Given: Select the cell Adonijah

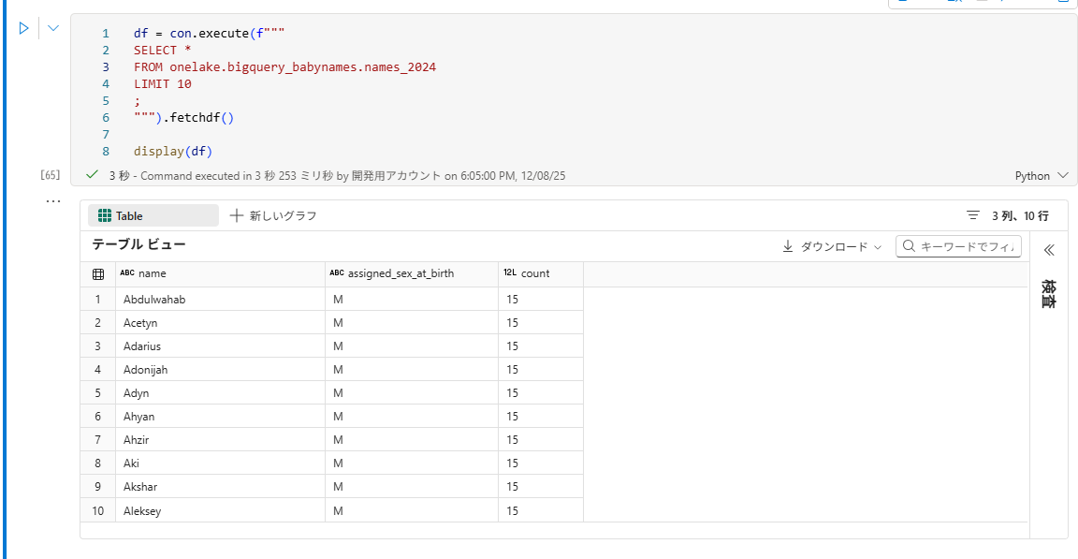Looking at the screenshot, I should [x=220, y=369].
